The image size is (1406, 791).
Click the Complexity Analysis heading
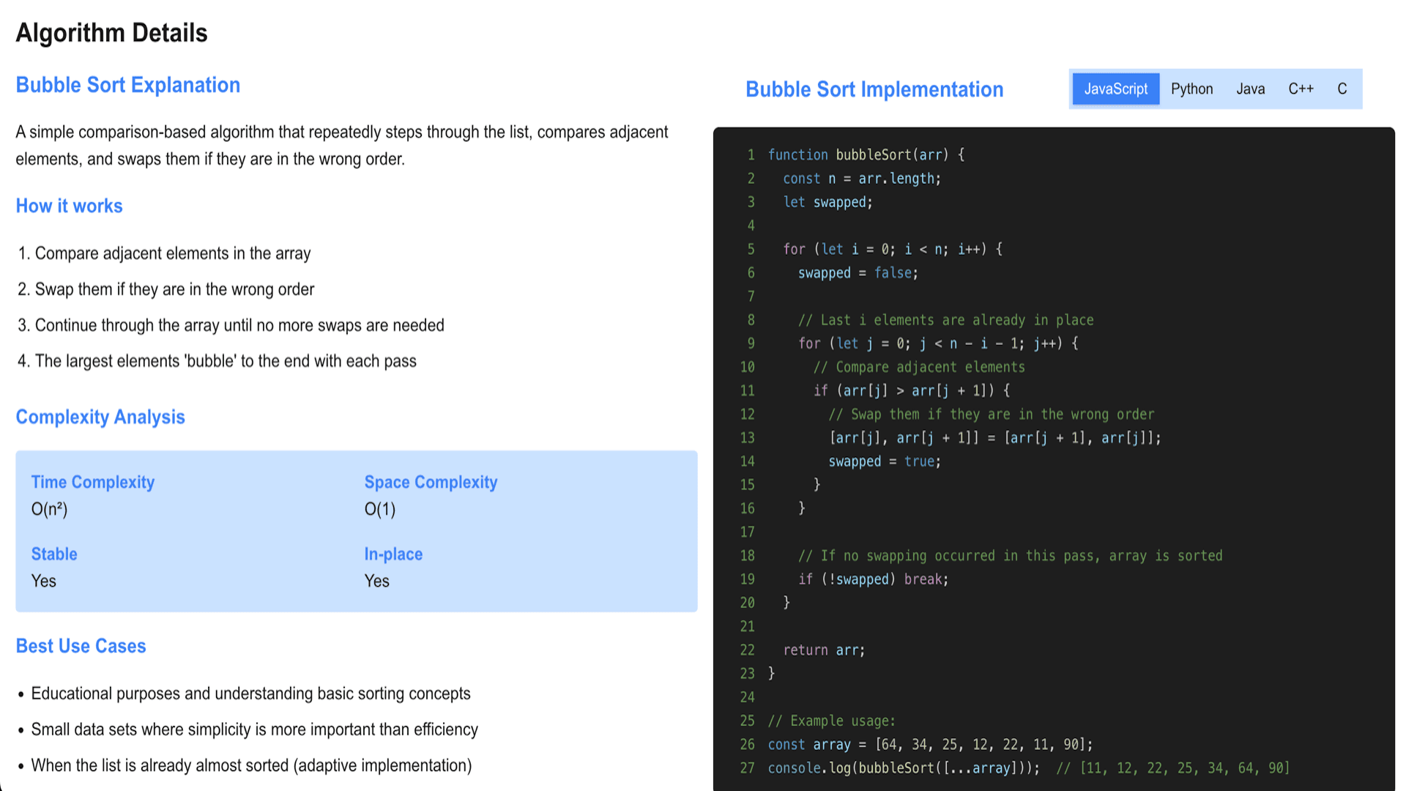[100, 417]
